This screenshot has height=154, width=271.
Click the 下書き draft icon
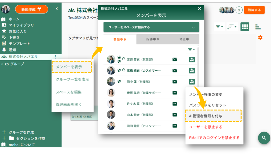[x=4, y=37]
